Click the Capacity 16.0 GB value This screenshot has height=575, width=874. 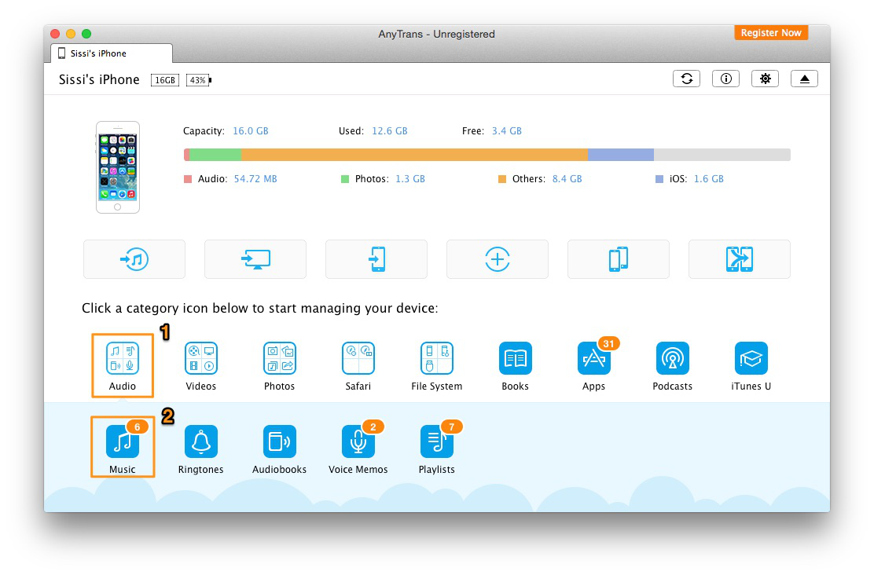point(250,131)
